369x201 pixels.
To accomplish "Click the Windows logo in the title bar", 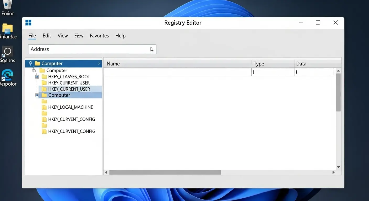I will coord(28,23).
